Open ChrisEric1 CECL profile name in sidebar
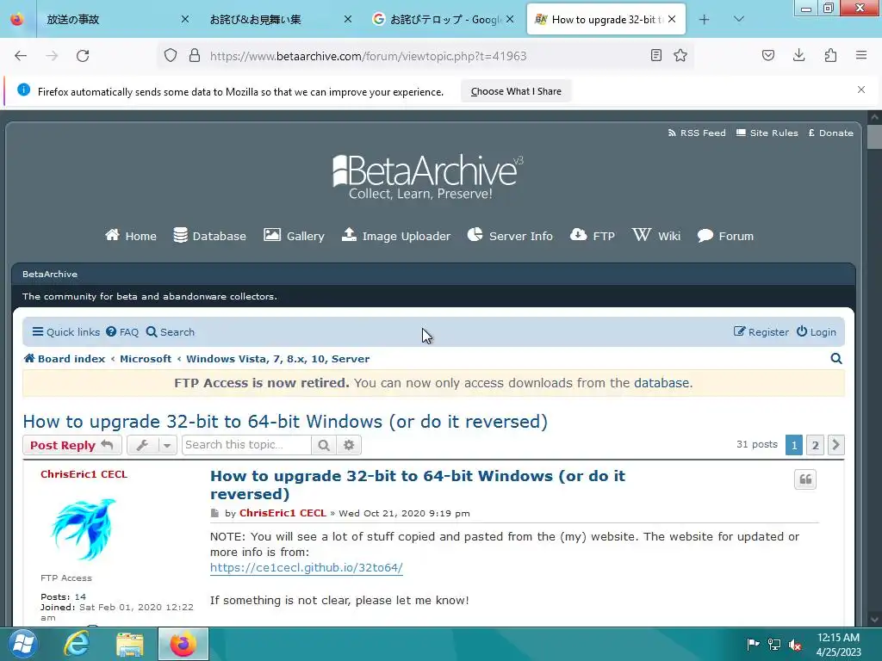Screen dimensions: 882x661 [x=84, y=474]
